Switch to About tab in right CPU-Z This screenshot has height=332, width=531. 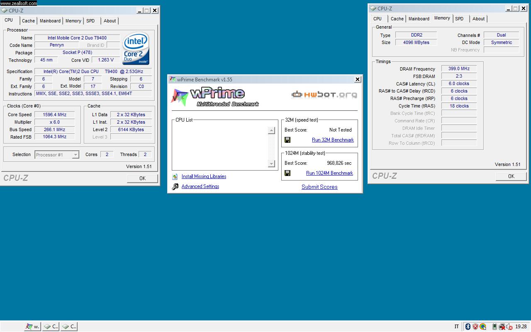pyautogui.click(x=479, y=19)
